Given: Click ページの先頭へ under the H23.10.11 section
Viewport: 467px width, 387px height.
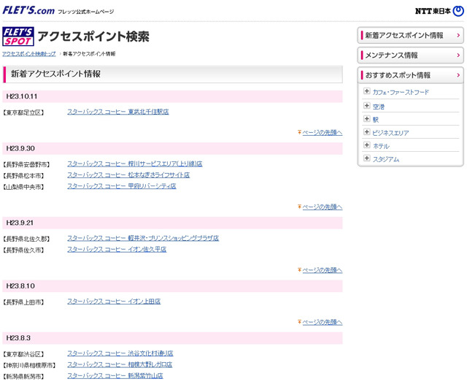Looking at the screenshot, I should click(322, 133).
